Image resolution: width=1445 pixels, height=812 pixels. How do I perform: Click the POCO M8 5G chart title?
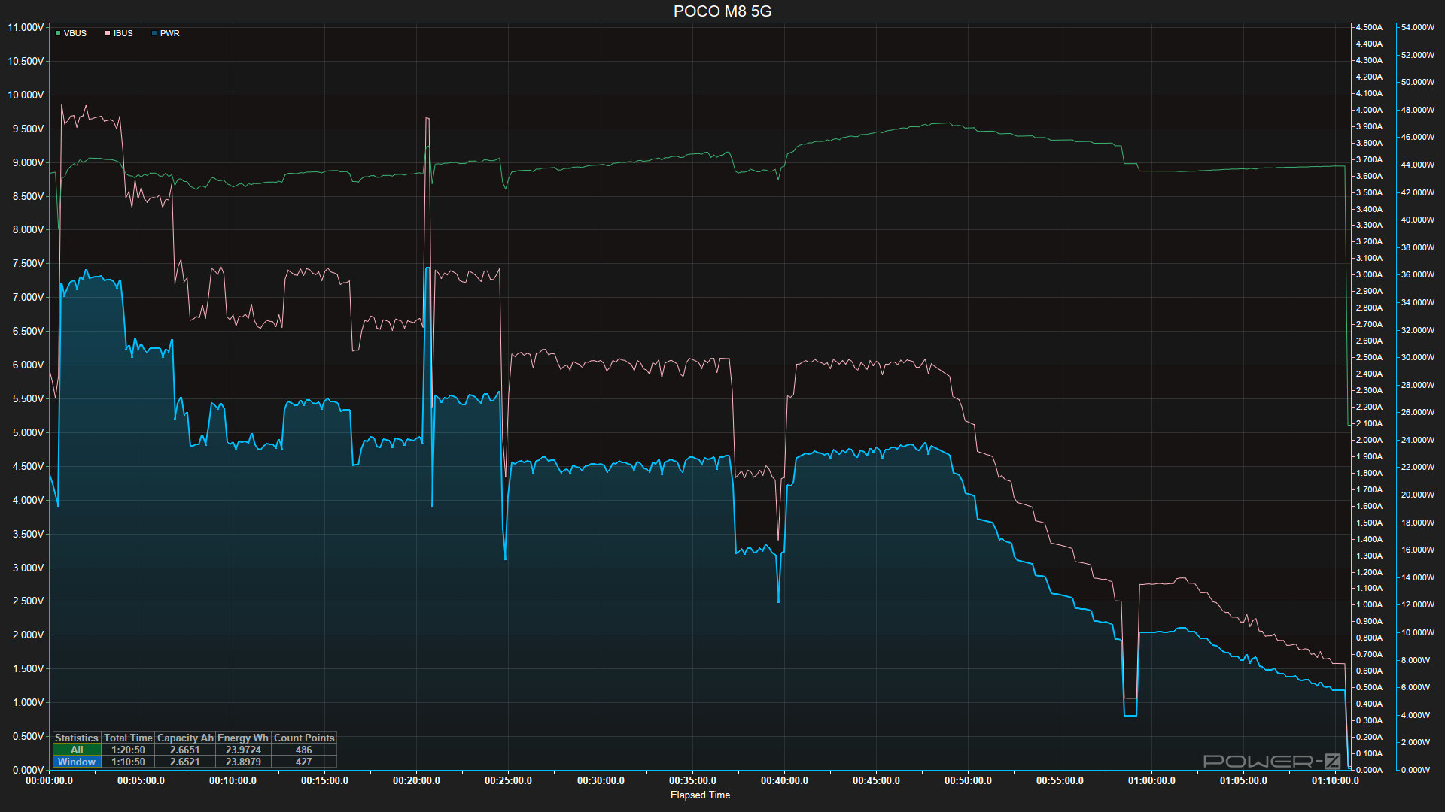(722, 11)
